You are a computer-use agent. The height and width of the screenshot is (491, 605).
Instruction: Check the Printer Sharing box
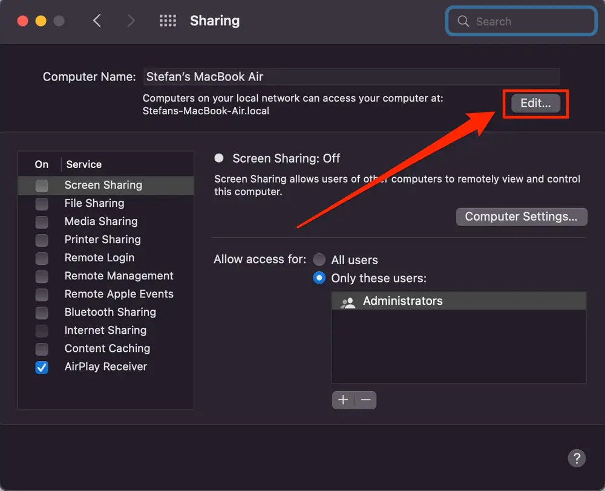pyautogui.click(x=42, y=240)
